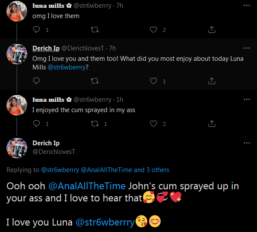Open @str6wberrry mention in Derich's 7h tweet
Screen dimensions: 257x232
point(67,67)
